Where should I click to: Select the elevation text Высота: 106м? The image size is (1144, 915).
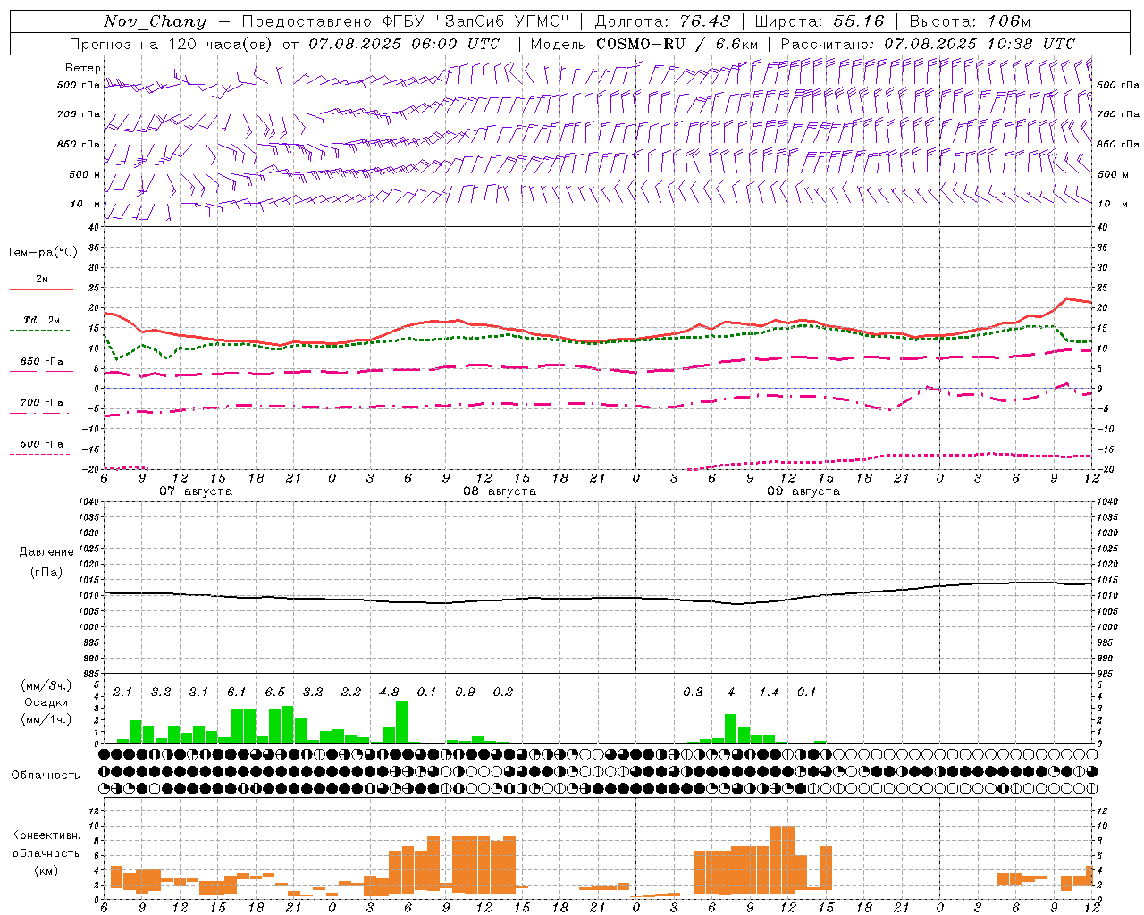(x=970, y=21)
